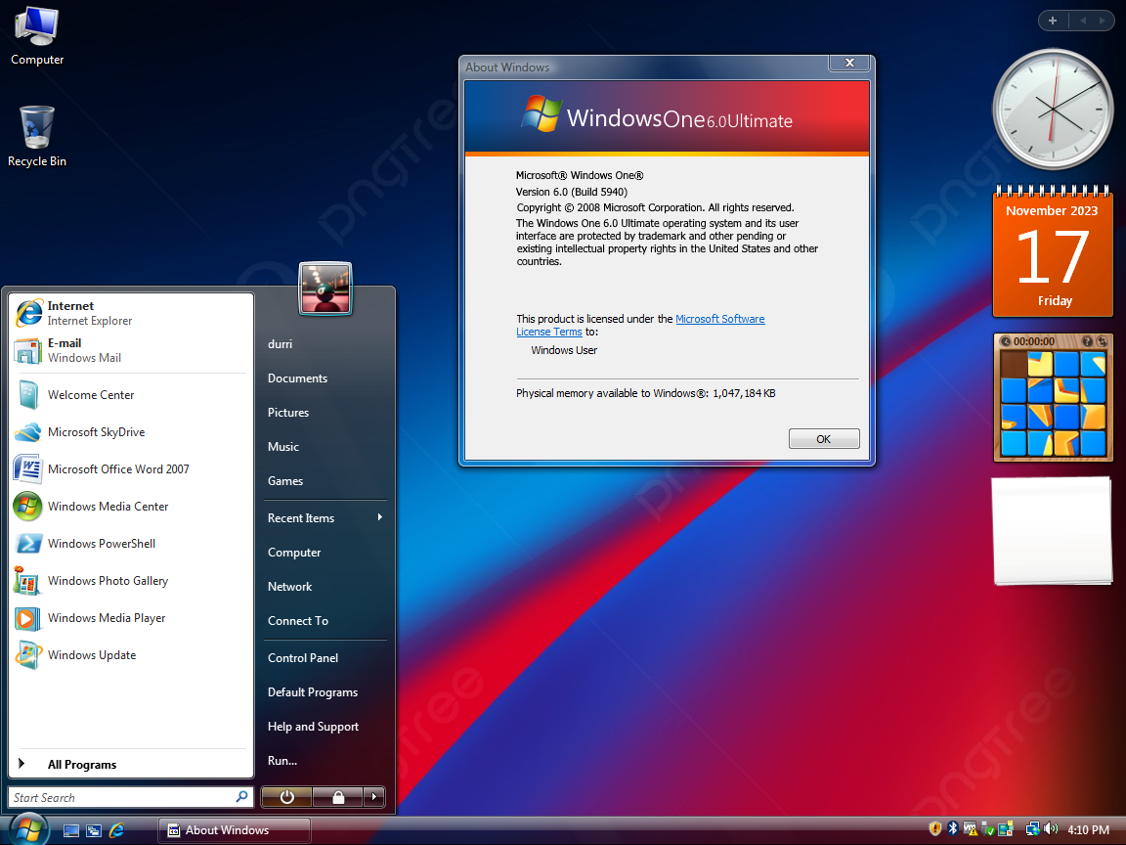Viewport: 1126px width, 845px height.
Task: Open Help and Support
Action: coord(324,727)
